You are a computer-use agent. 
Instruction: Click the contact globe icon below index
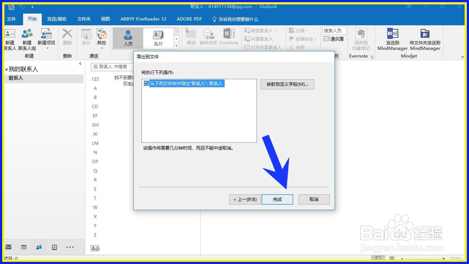pyautogui.click(x=95, y=248)
